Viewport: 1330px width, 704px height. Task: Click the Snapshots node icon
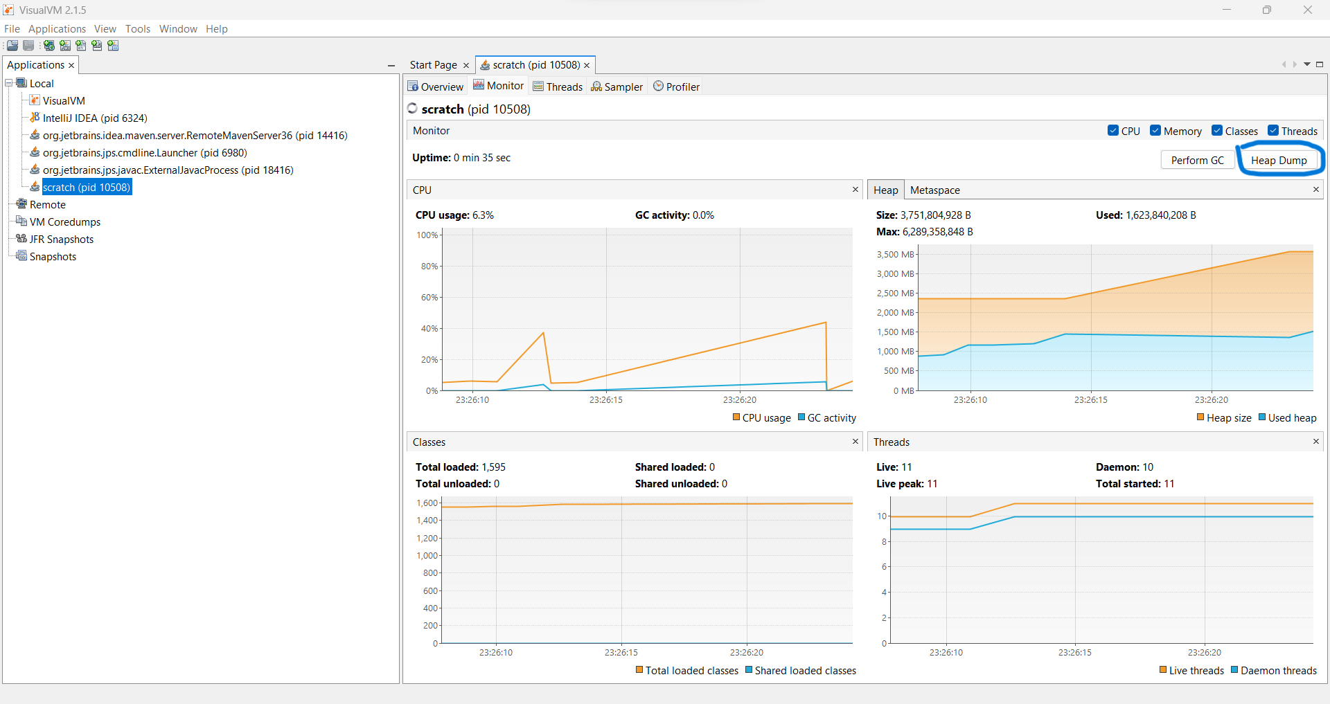(21, 256)
